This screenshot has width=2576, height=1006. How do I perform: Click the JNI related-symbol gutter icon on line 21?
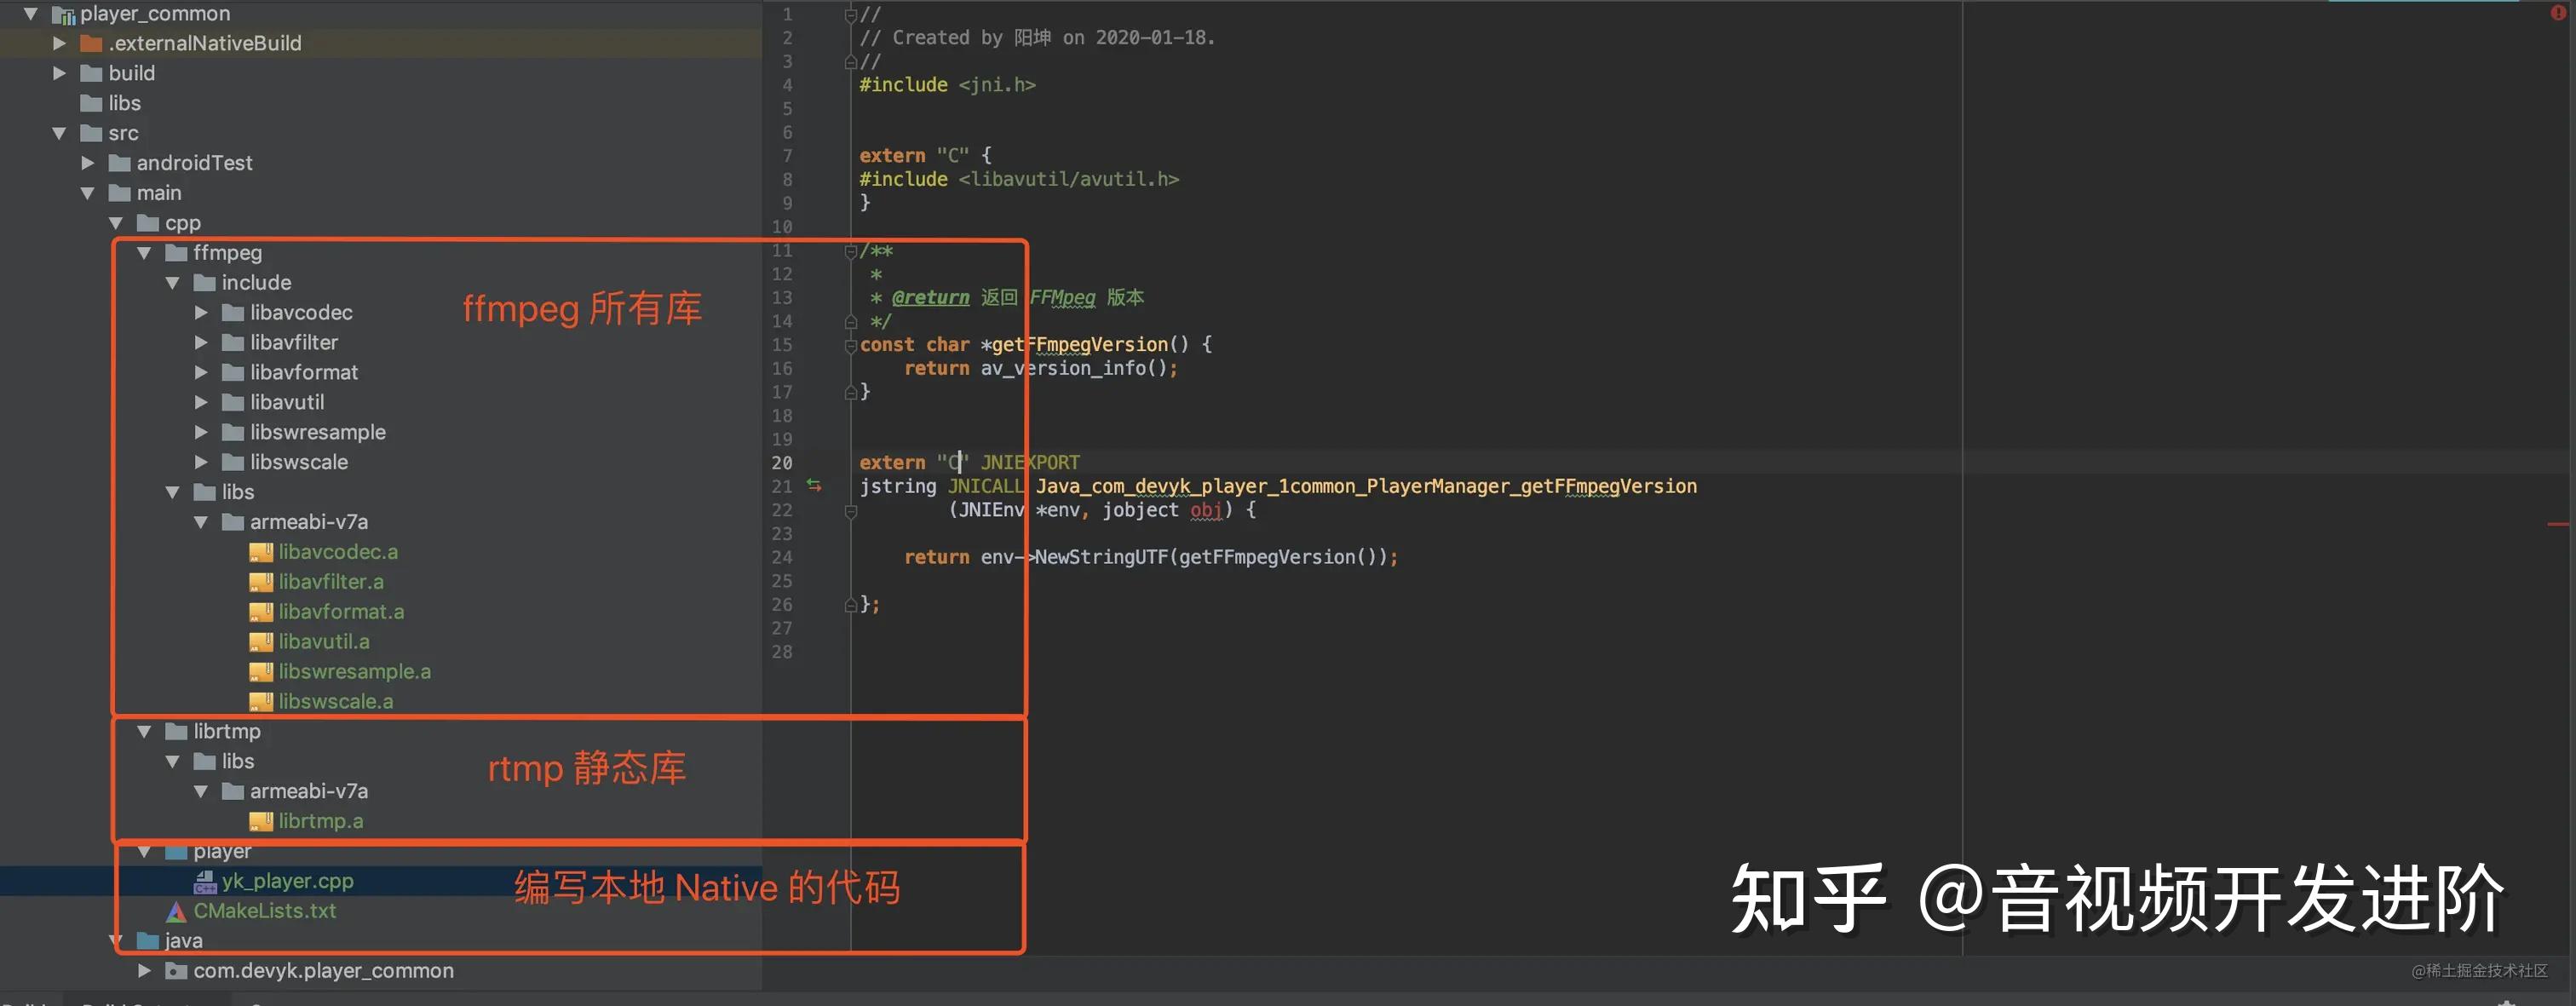[814, 486]
